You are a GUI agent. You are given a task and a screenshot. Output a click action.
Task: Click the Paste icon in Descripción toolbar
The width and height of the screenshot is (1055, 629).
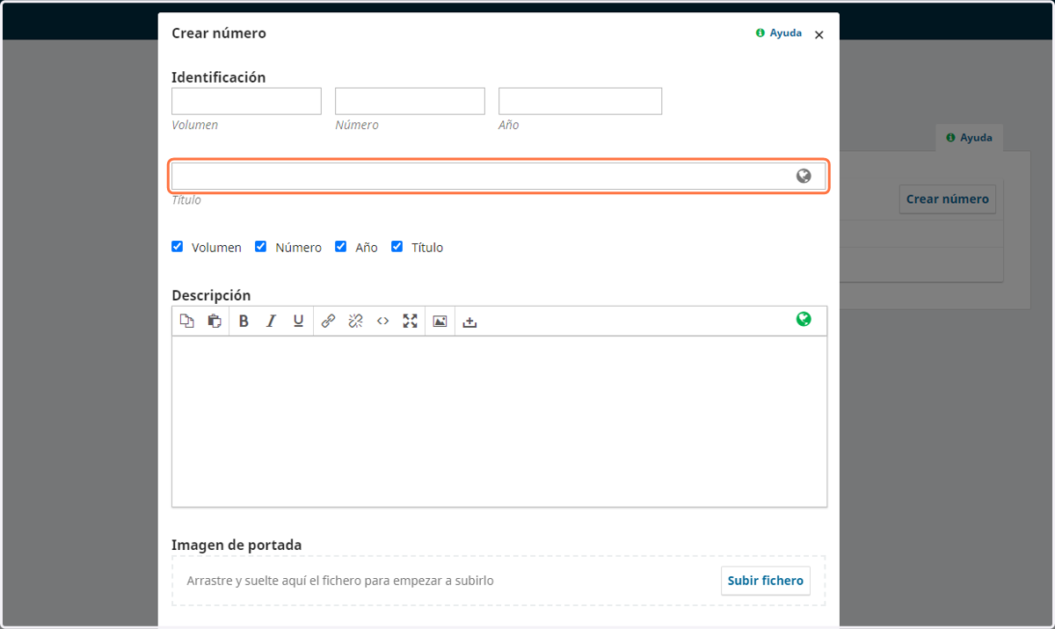tap(215, 322)
